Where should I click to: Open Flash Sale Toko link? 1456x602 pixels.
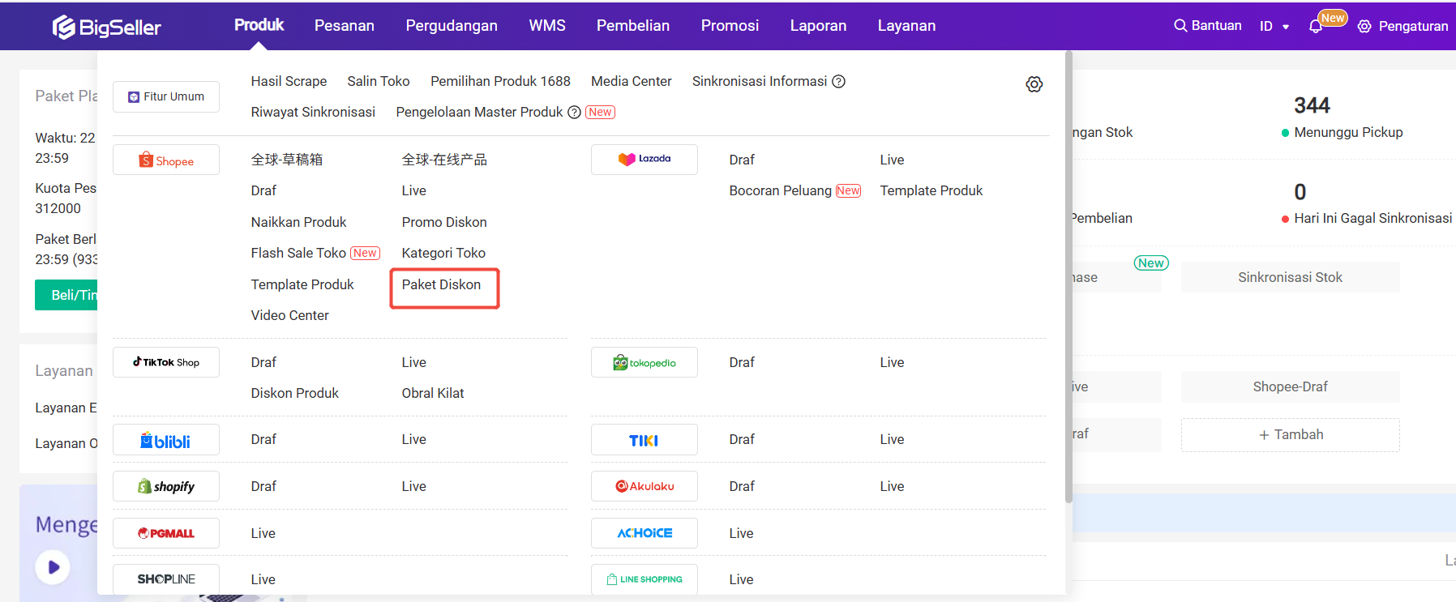pos(298,254)
